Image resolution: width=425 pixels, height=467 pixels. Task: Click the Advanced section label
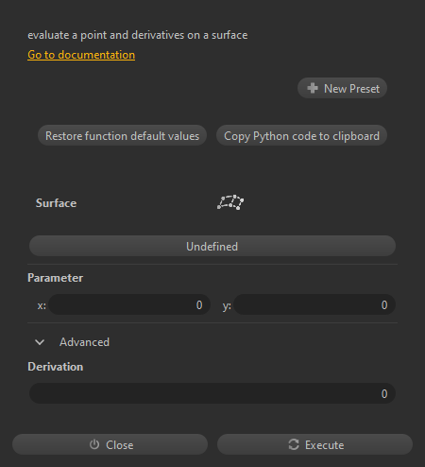pos(84,342)
